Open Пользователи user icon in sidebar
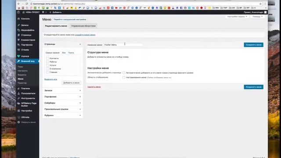This screenshot has height=158, width=281. (18, 93)
